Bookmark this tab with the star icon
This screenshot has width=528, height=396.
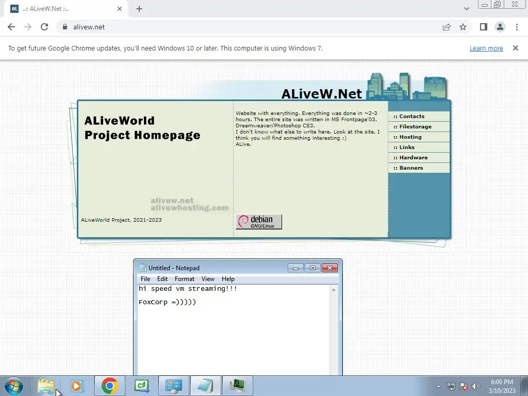coord(463,27)
